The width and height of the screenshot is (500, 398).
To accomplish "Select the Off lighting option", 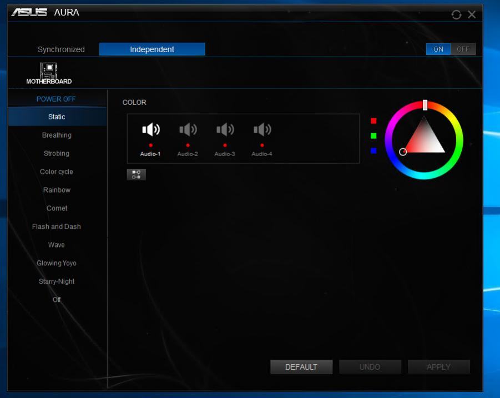I will [x=57, y=299].
